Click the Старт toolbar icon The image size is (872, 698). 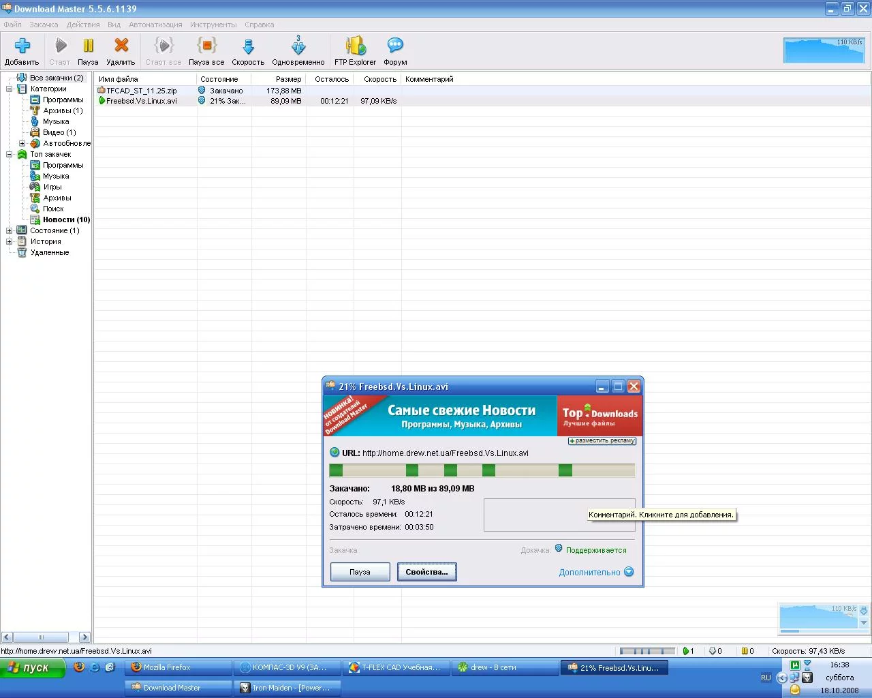tap(60, 51)
